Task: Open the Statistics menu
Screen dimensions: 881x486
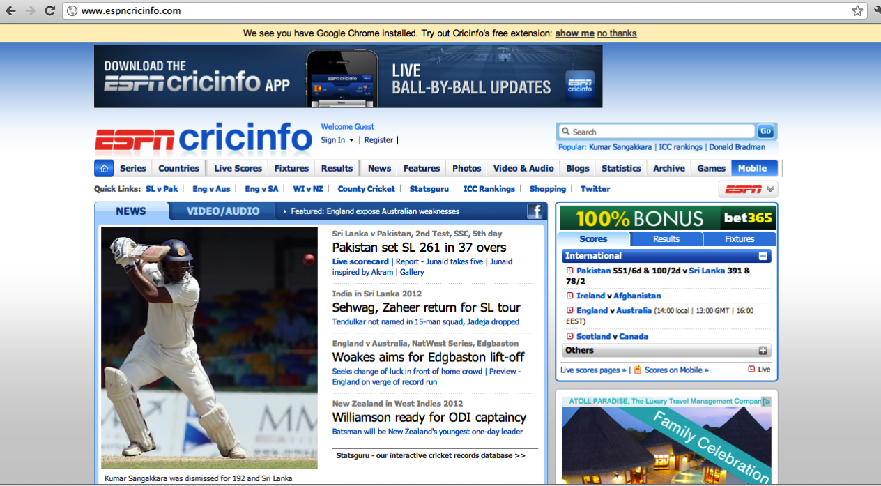Action: [621, 168]
